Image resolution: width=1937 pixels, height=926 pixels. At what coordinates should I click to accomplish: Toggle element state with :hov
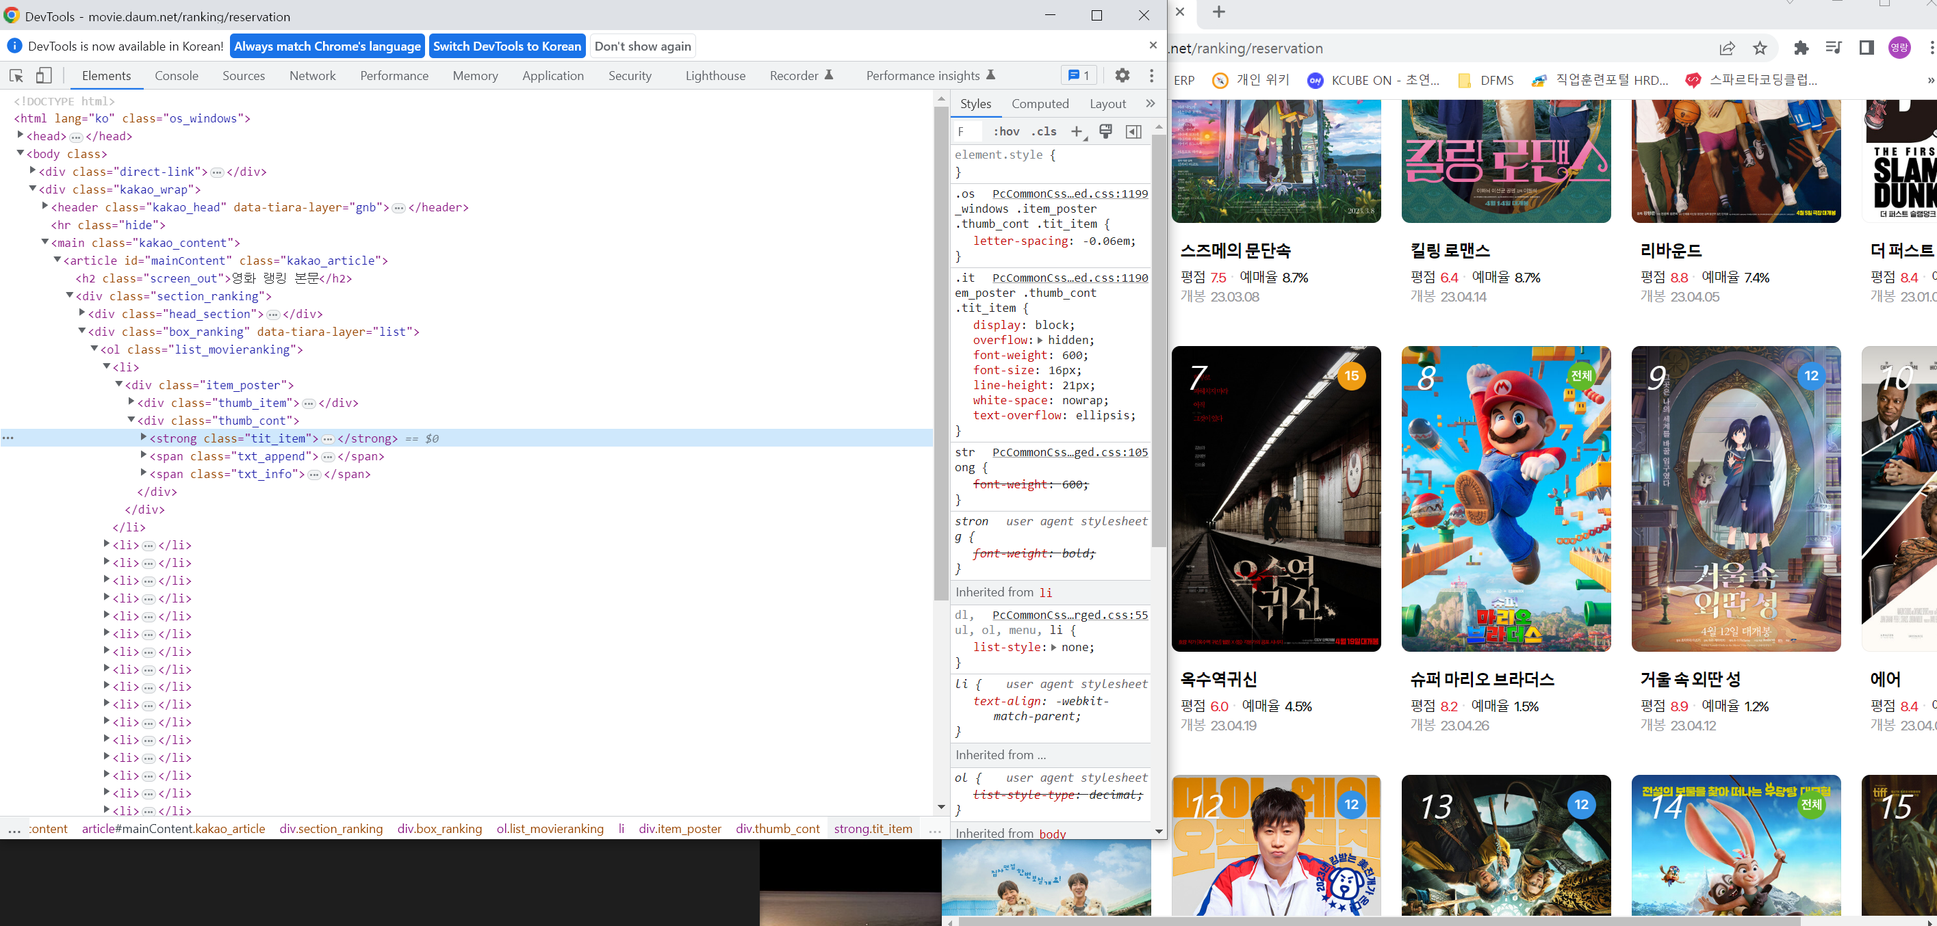click(1006, 131)
